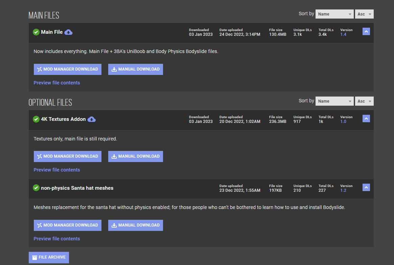Click the non-physics Santa hat meshes title
The height and width of the screenshot is (265, 394).
pyautogui.click(x=77, y=188)
